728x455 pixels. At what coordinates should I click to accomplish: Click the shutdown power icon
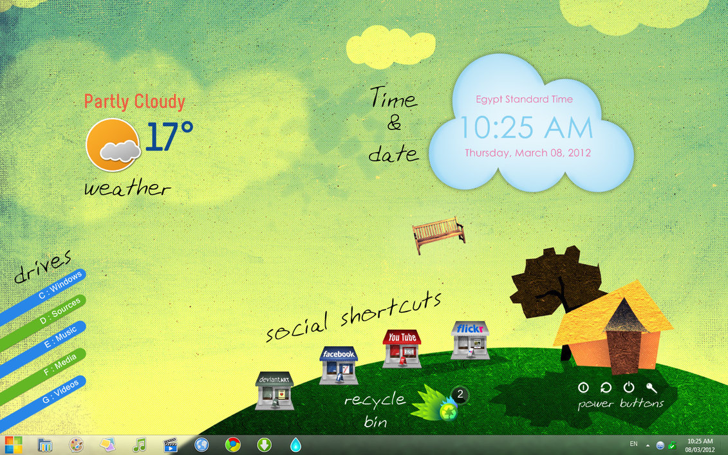point(629,387)
